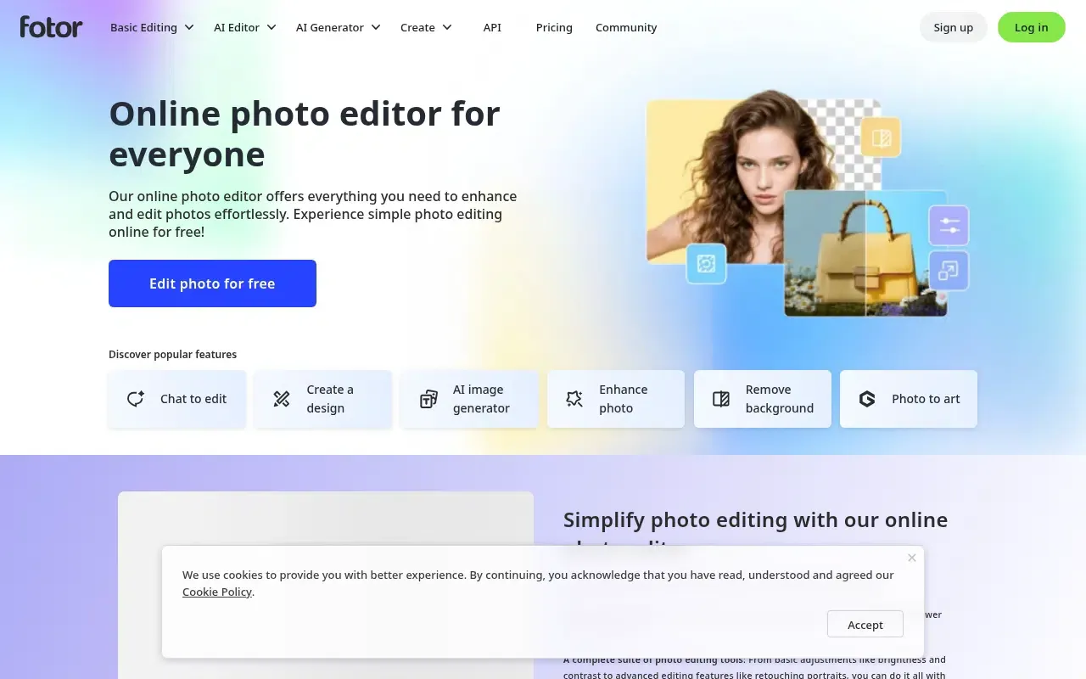This screenshot has width=1086, height=679.
Task: Expand the Create menu chevron
Action: click(x=447, y=27)
